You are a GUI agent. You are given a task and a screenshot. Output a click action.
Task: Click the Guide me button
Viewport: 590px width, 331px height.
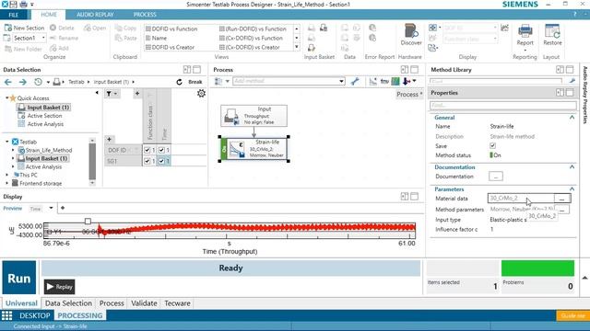click(572, 315)
